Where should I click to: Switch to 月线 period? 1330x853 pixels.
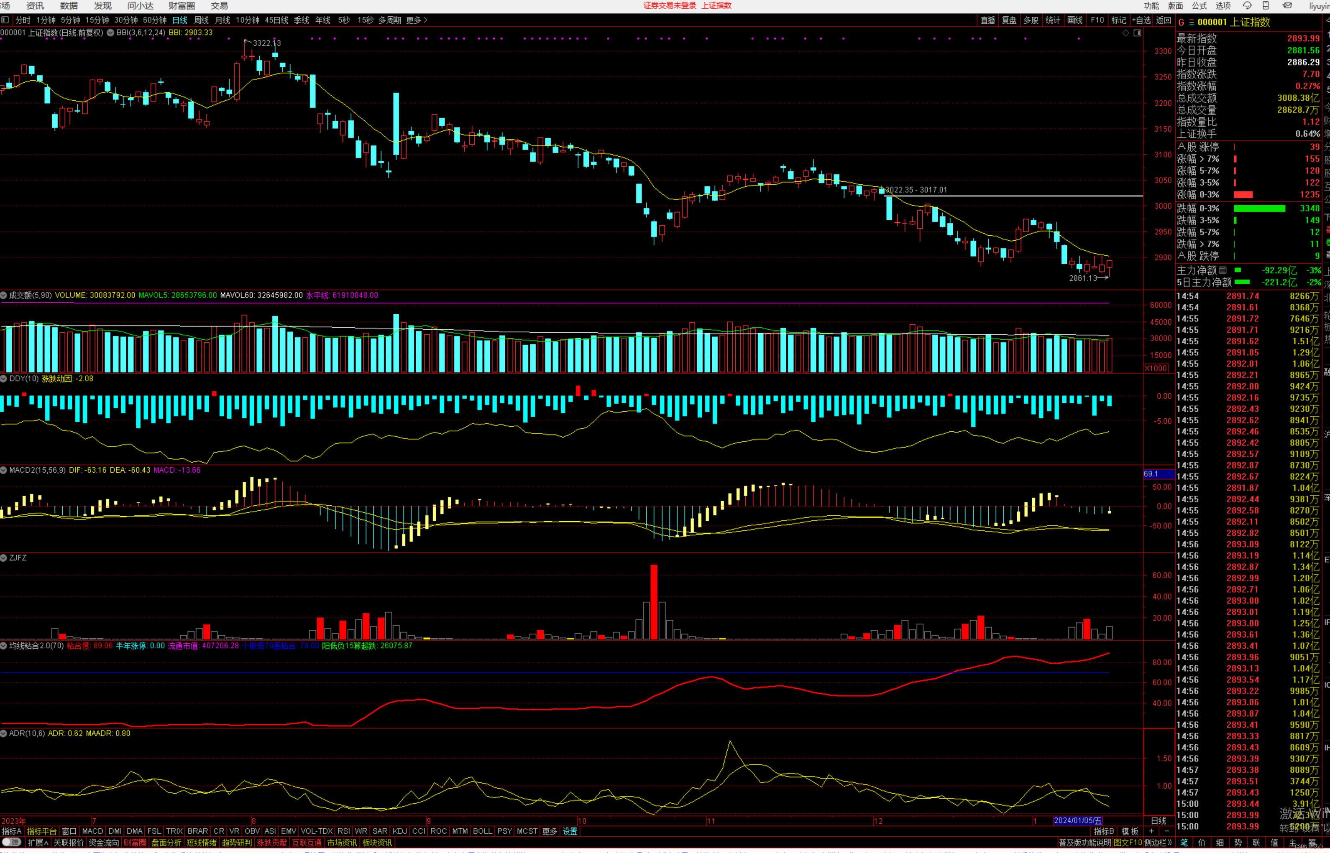222,20
